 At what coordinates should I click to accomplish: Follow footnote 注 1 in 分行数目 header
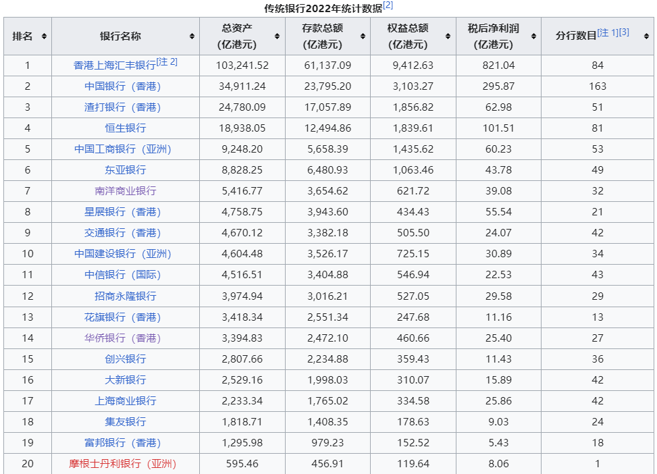click(x=608, y=32)
